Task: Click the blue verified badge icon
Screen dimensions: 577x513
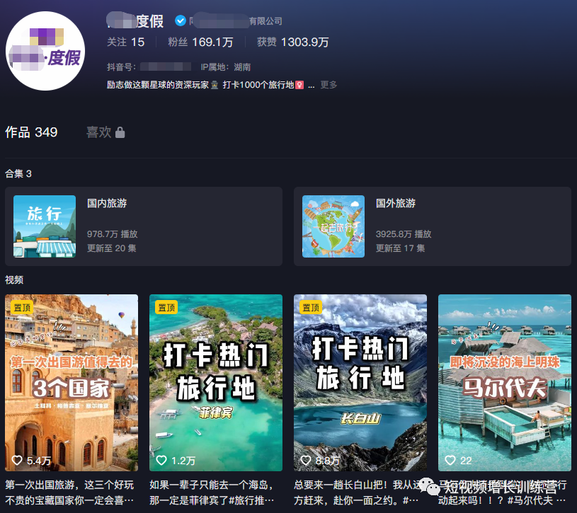Action: tap(180, 21)
